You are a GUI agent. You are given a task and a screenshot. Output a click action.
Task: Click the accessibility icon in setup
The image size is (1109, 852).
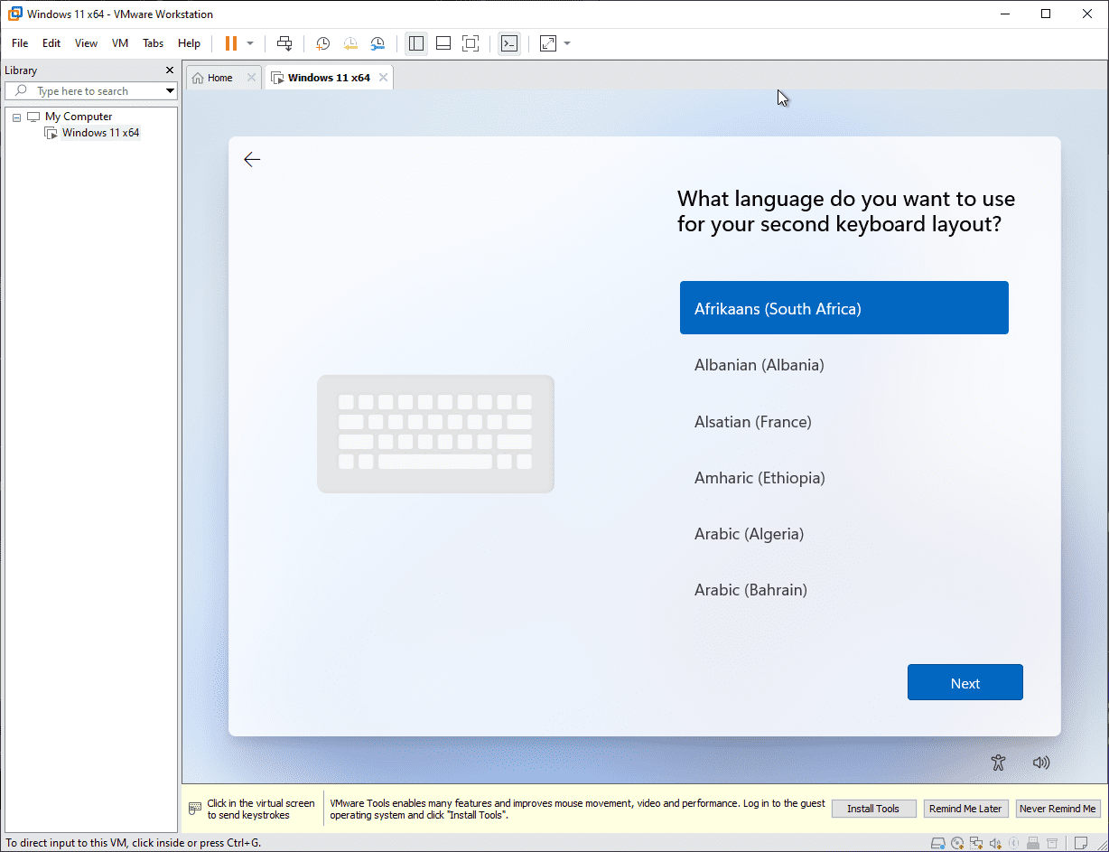998,763
